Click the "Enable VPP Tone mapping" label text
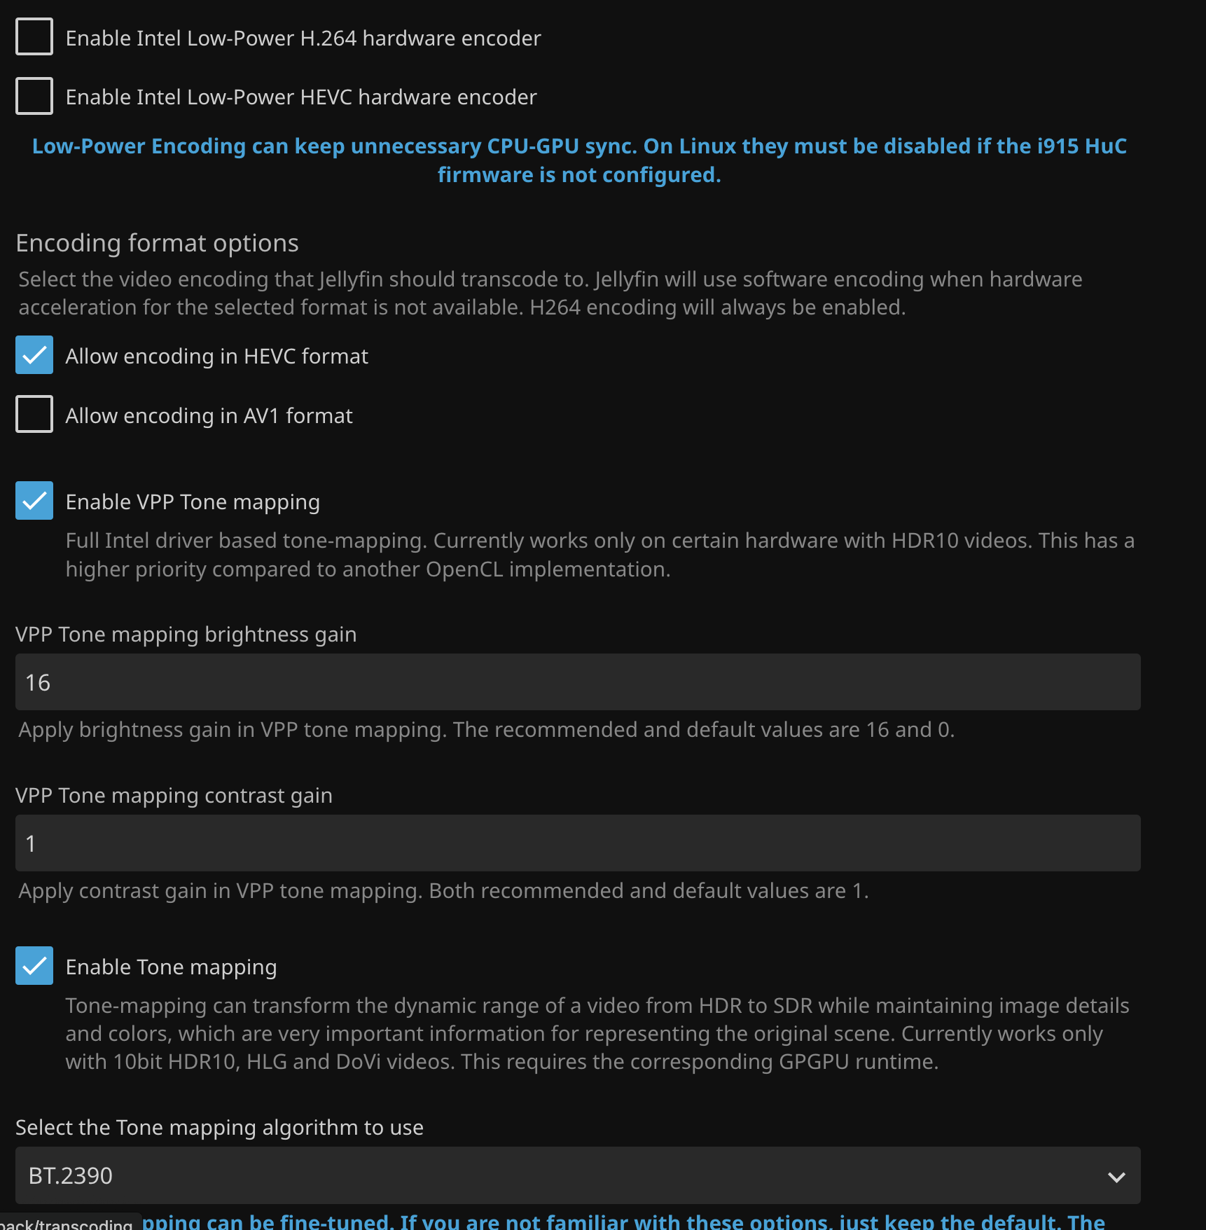Viewport: 1206px width, 1230px height. (x=193, y=502)
